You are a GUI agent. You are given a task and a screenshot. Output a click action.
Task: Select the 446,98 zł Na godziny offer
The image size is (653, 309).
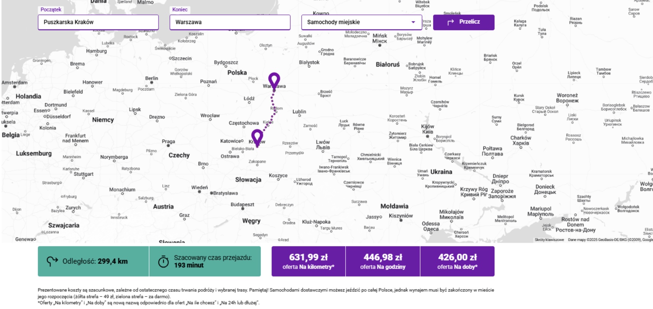coord(383,261)
